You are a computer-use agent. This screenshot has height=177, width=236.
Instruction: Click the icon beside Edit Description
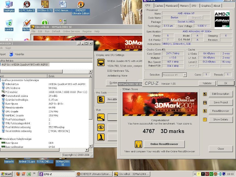pyautogui.click(x=205, y=94)
